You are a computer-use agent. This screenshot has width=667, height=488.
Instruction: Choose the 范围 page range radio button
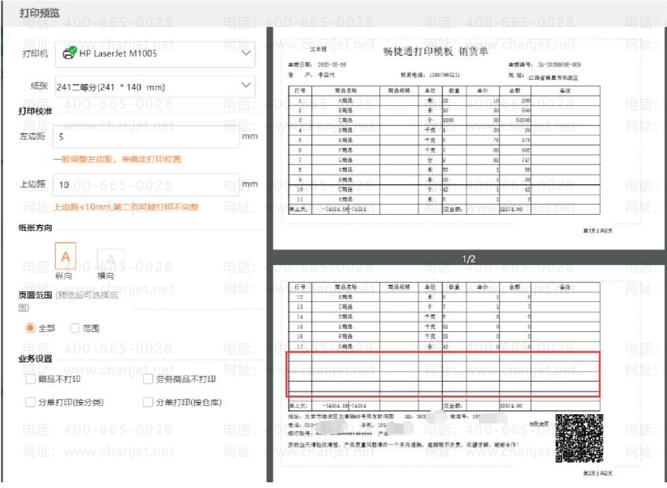[x=75, y=328]
